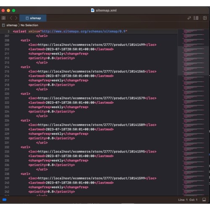Click loc URL ending in product/10141579

[92, 98]
